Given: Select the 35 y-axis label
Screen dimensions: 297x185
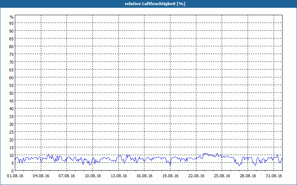Looking at the screenshot, I should (x=12, y=117).
